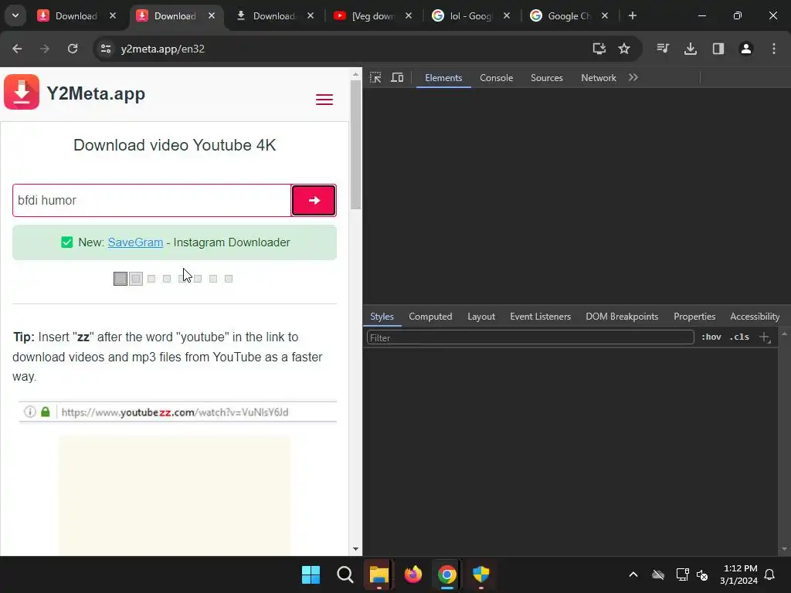Switch to the Console panel tab
This screenshot has height=593, width=791.
tap(497, 78)
